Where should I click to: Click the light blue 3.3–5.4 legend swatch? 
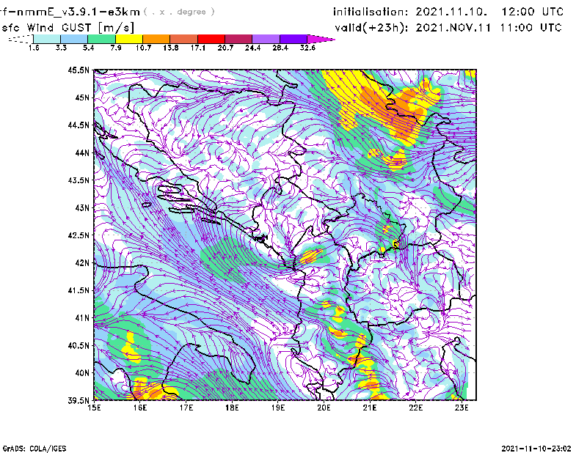tap(74, 39)
